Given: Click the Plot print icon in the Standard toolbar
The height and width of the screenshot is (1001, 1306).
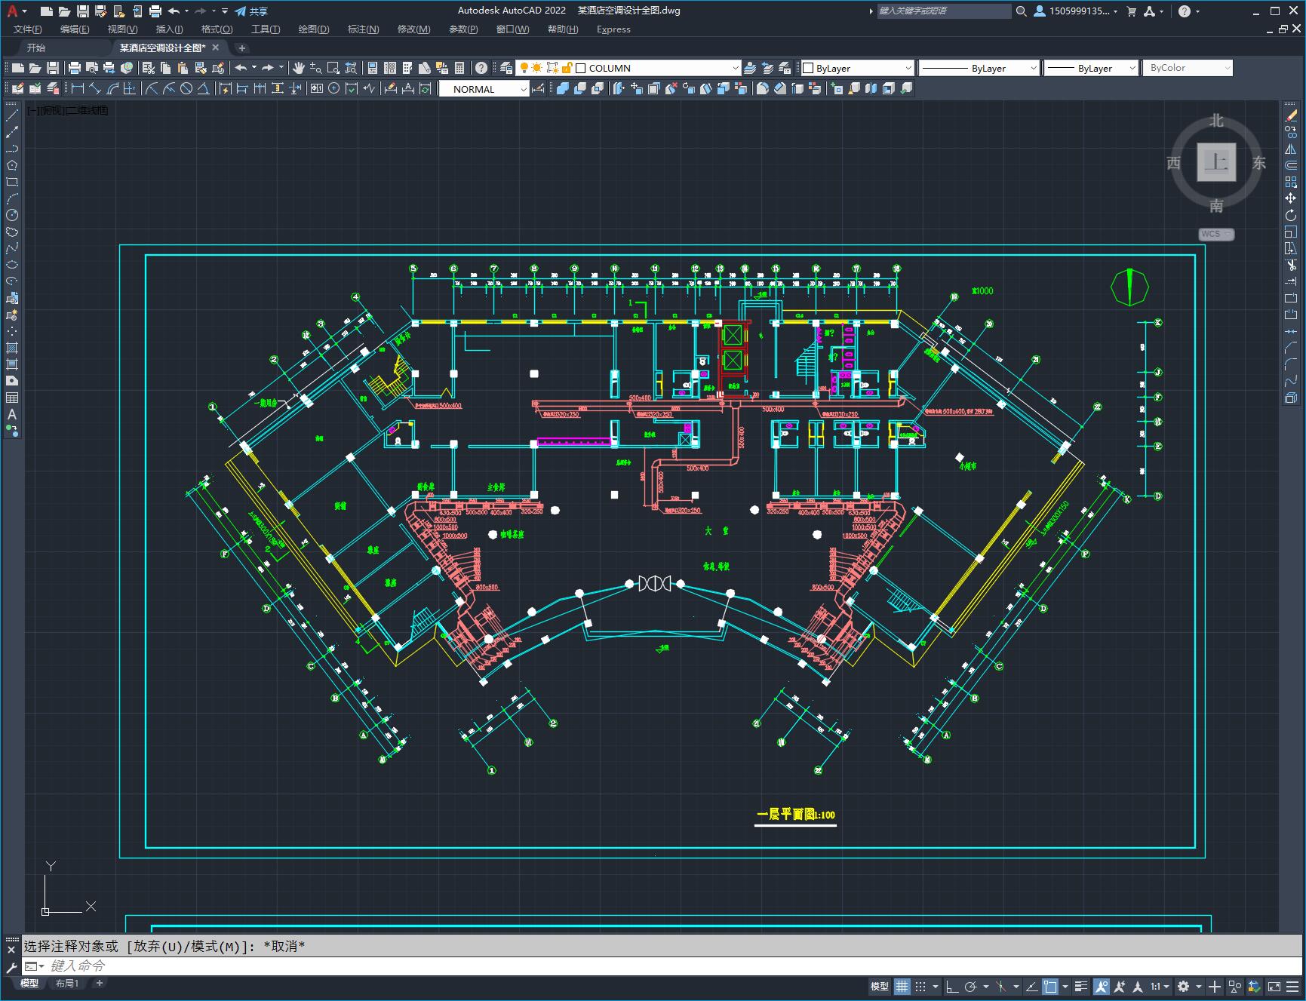Looking at the screenshot, I should tap(75, 68).
